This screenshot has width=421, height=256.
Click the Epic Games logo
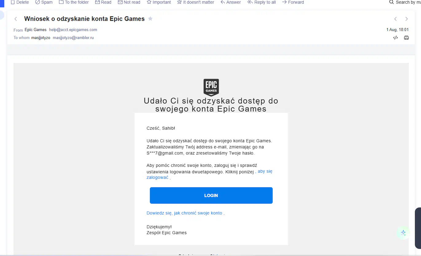coord(211,87)
